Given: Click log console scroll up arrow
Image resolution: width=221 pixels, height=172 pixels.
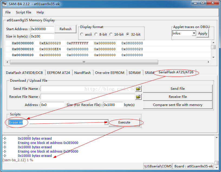Looking at the screenshot, I should coord(217,138).
